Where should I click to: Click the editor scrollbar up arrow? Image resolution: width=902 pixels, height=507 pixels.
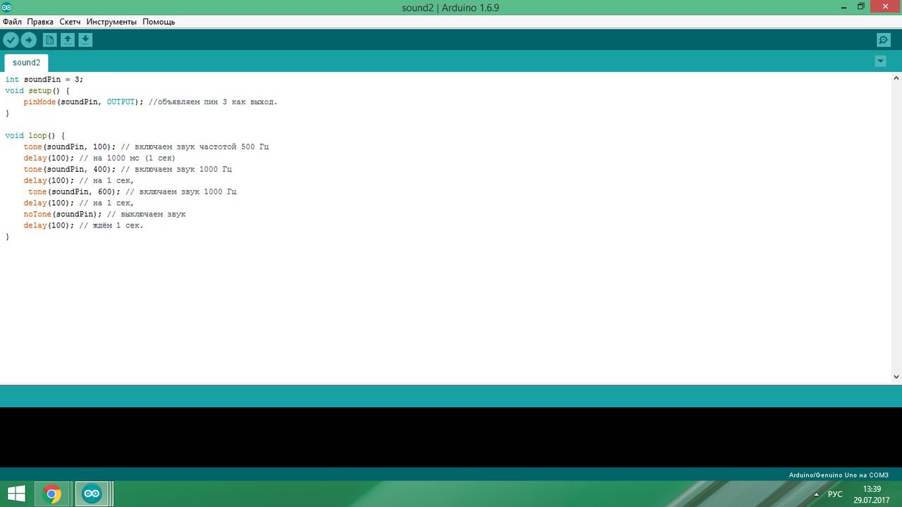coord(896,77)
